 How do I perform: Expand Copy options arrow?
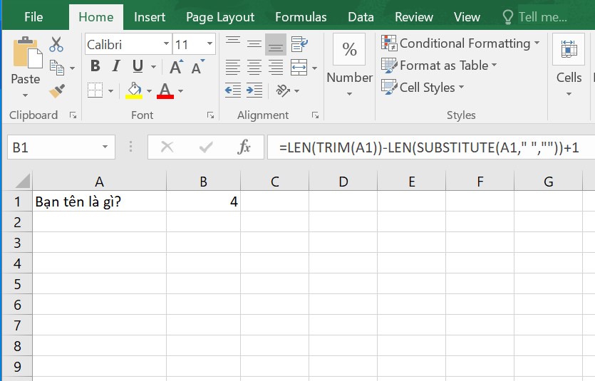point(72,68)
